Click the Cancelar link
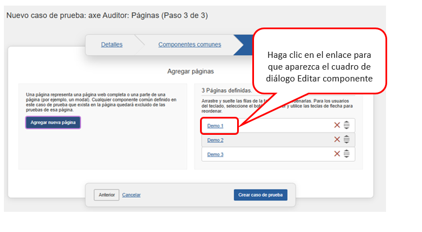Image resolution: width=422 pixels, height=232 pixels. pos(131,195)
